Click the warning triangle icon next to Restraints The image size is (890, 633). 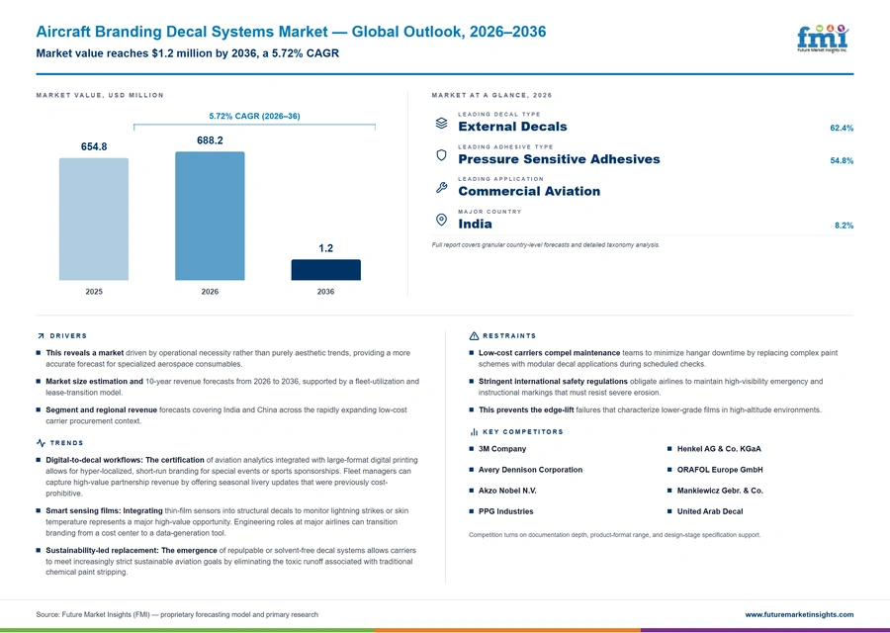pos(474,336)
